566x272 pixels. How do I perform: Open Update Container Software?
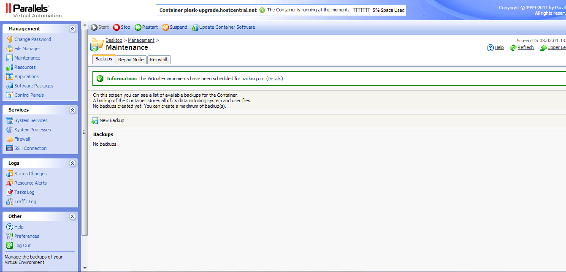click(223, 27)
